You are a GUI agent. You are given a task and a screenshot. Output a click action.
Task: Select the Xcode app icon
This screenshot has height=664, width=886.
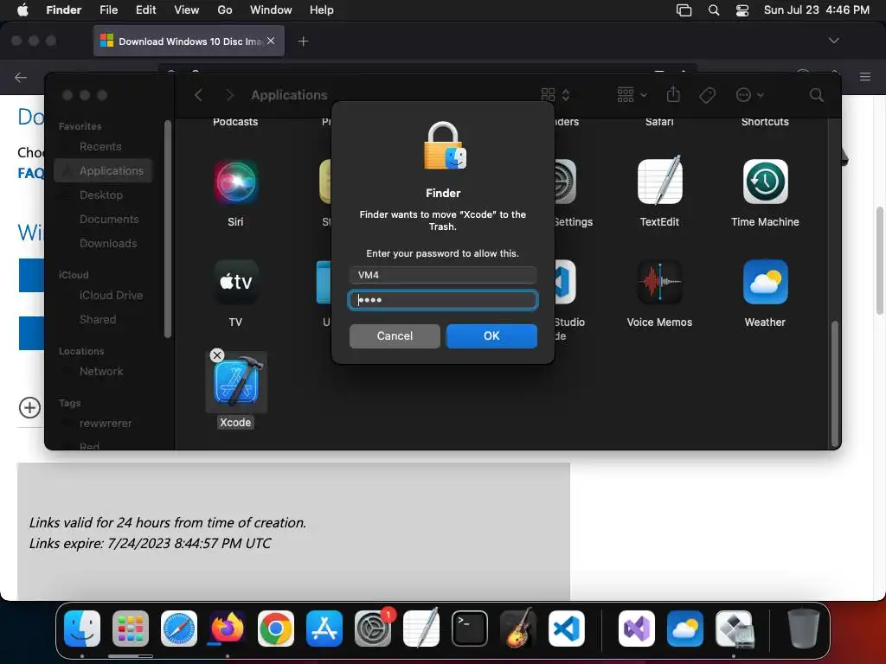pyautogui.click(x=235, y=382)
